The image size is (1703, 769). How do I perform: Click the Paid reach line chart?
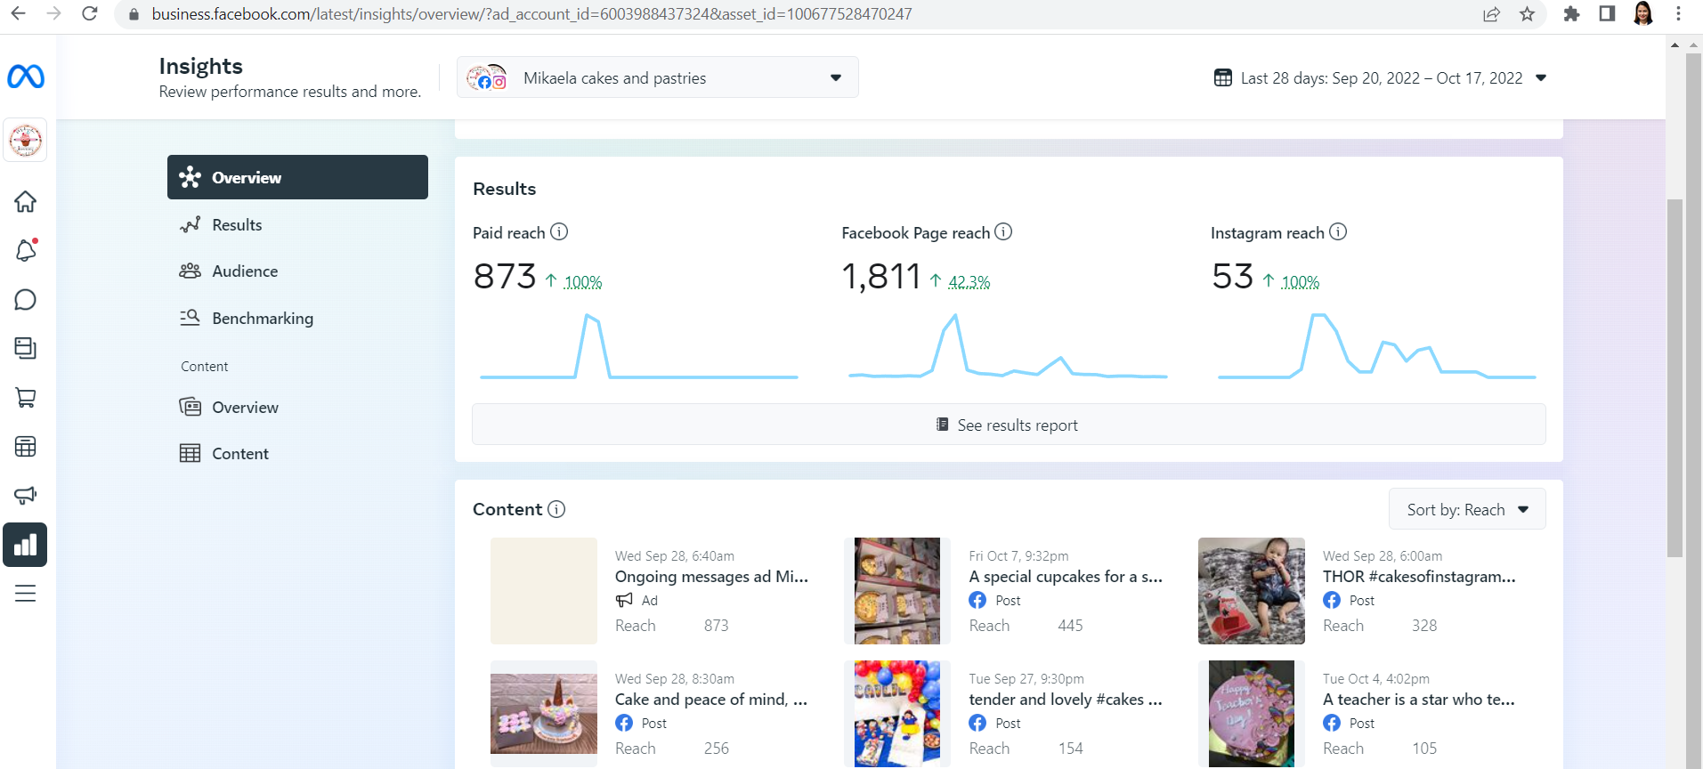coord(639,346)
